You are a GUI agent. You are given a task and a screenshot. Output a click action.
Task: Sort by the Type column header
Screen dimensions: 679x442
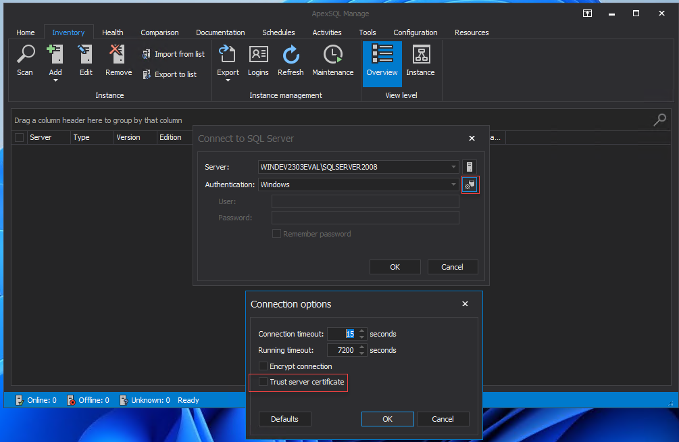(92, 137)
